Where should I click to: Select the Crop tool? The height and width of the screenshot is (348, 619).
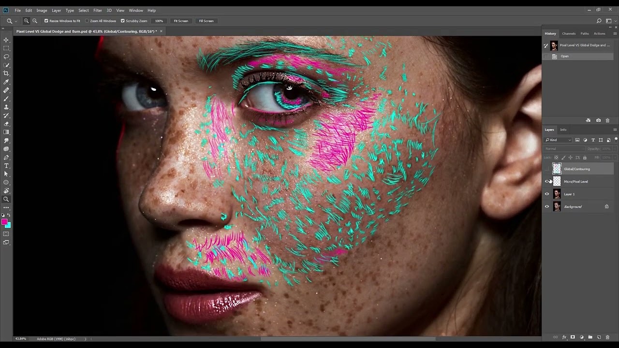(x=6, y=73)
